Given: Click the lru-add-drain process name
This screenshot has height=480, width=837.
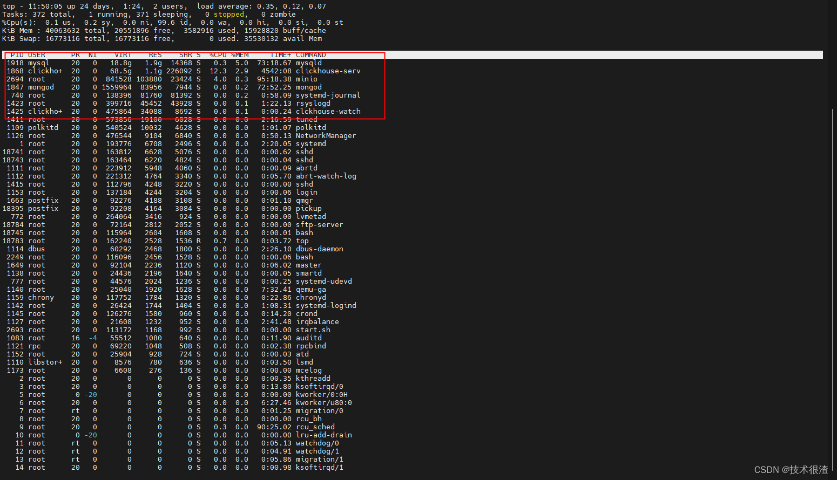Looking at the screenshot, I should coord(324,435).
